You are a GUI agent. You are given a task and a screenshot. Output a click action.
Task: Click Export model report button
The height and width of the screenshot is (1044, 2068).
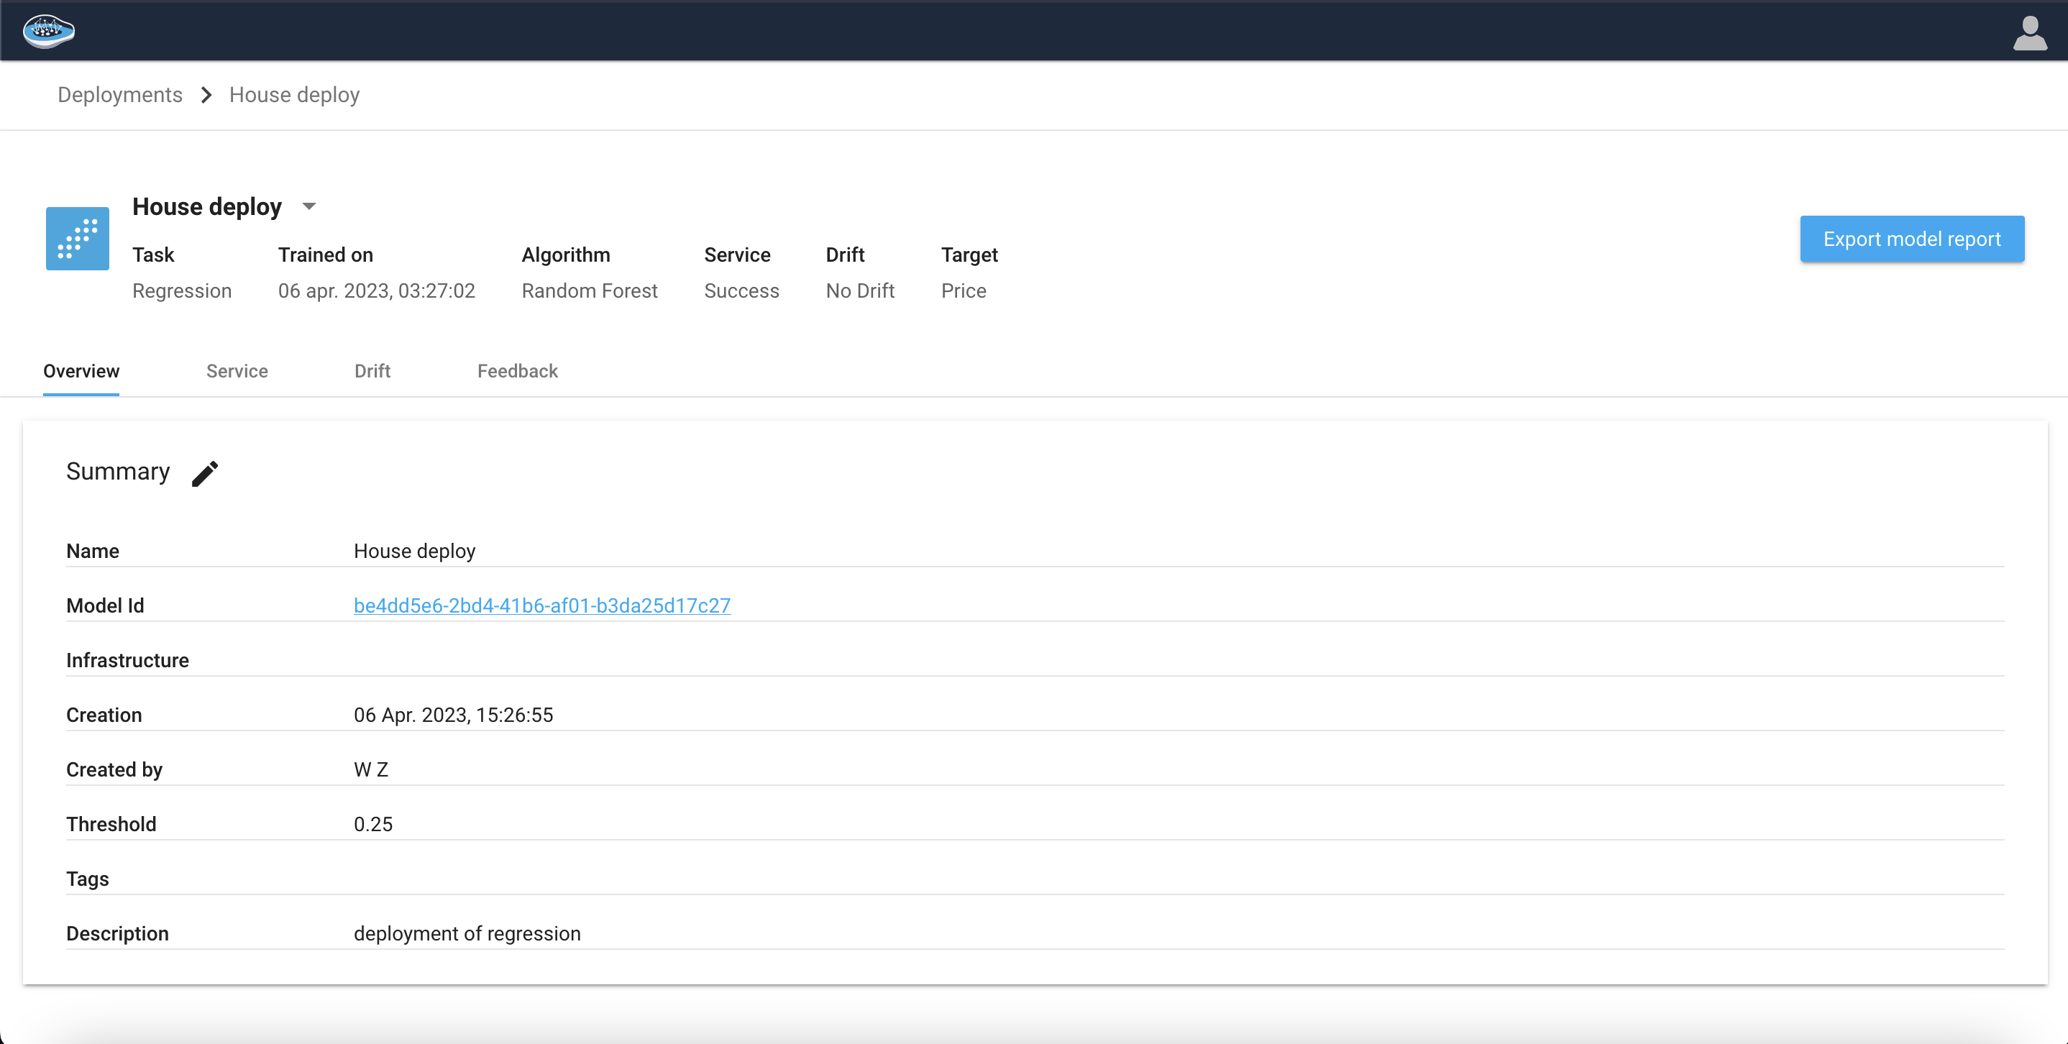1911,238
